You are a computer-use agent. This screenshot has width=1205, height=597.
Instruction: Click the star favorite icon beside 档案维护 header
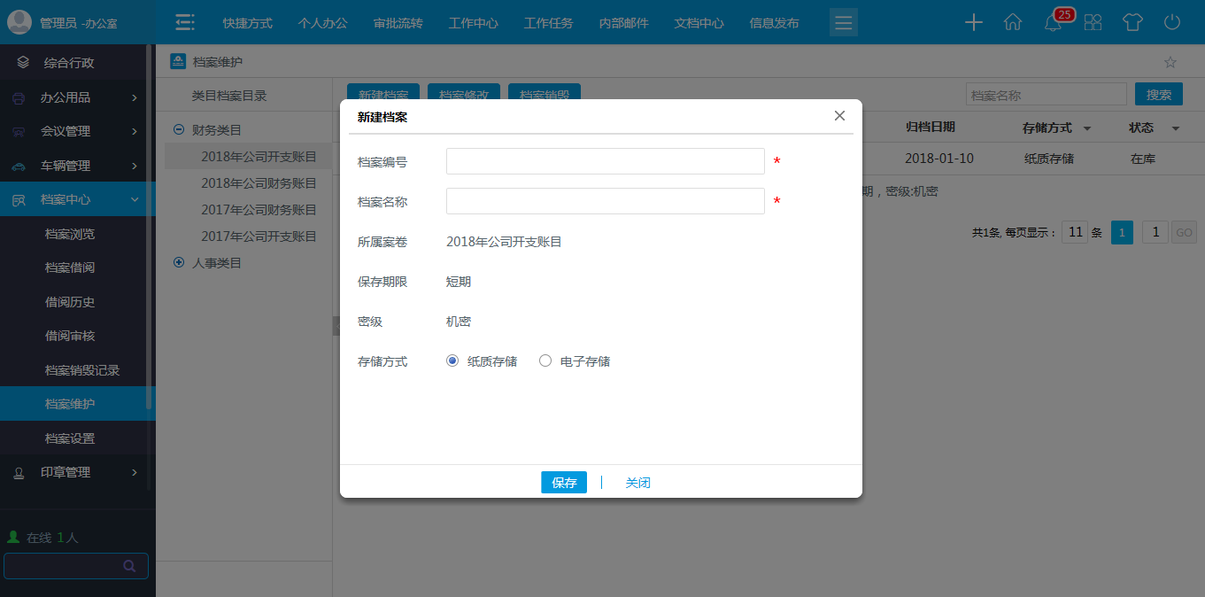point(1171,62)
